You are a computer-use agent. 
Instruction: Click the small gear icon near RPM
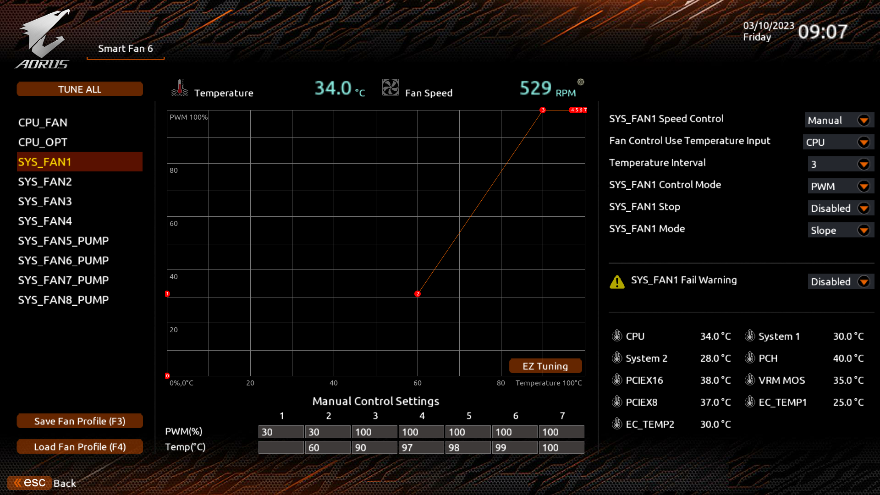coord(581,82)
